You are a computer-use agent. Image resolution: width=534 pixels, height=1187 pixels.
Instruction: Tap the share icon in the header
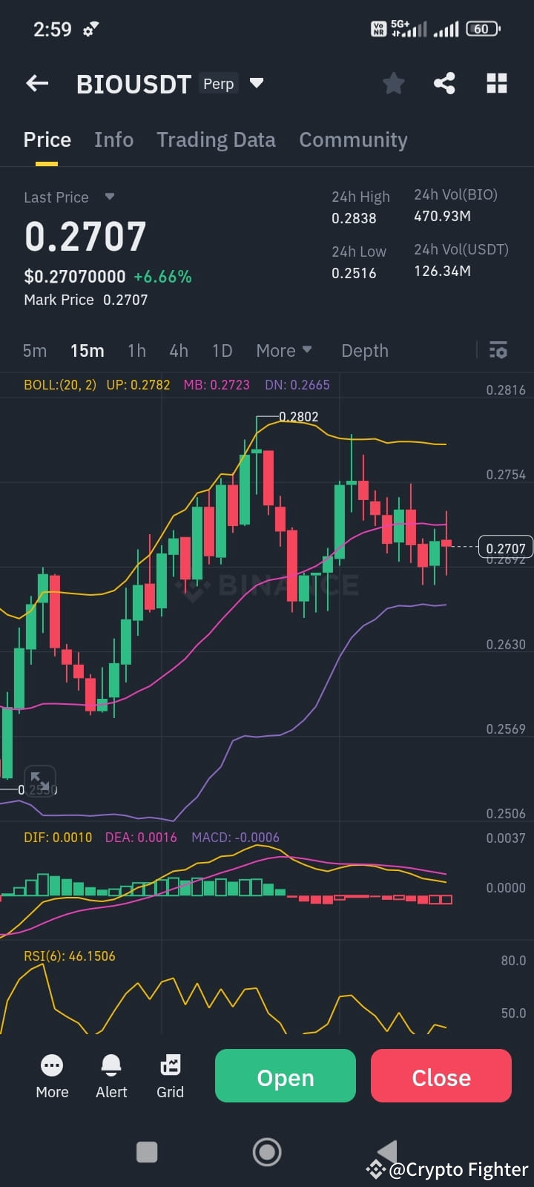[445, 83]
